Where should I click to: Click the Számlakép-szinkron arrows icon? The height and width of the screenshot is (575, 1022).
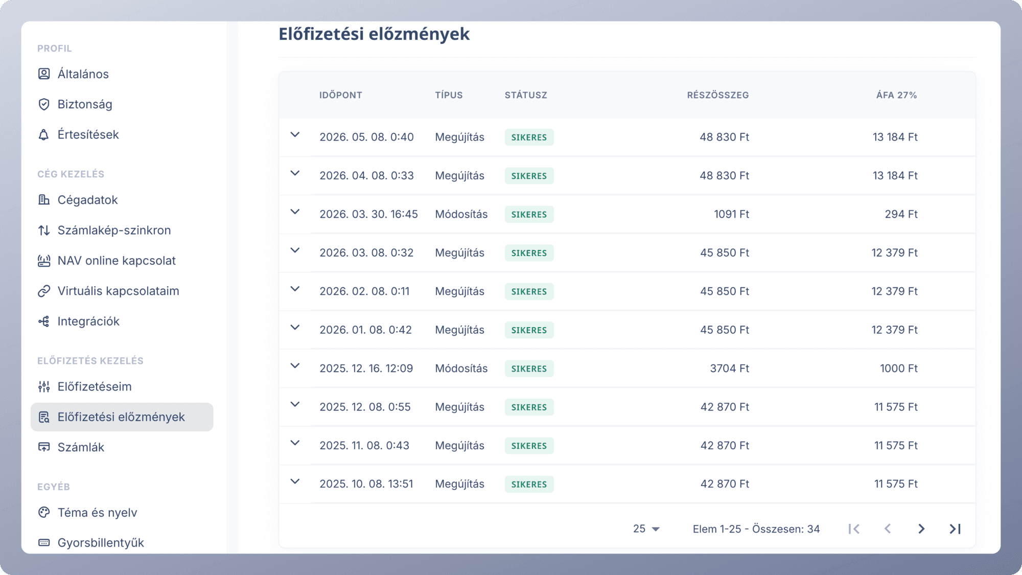pos(44,231)
